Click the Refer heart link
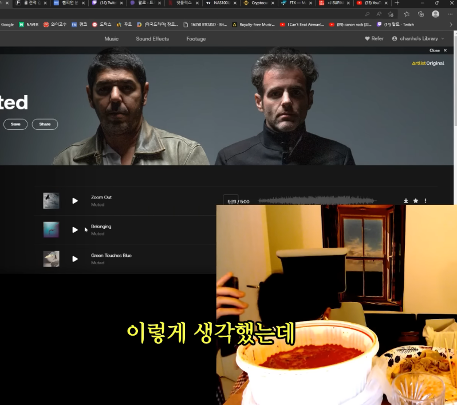 click(x=374, y=38)
